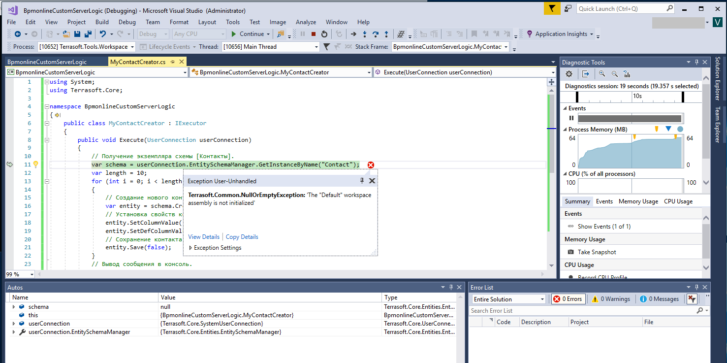Zoom in on the diagnostics timeline

602,74
